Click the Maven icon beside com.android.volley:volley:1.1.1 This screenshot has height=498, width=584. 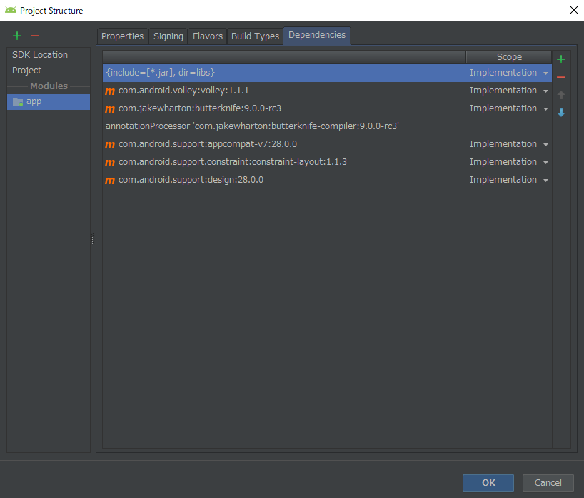tap(109, 91)
